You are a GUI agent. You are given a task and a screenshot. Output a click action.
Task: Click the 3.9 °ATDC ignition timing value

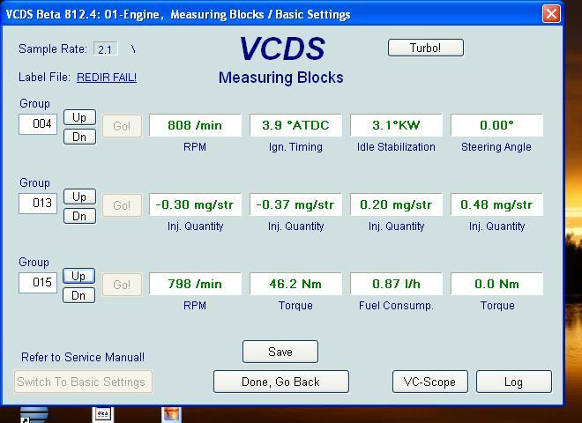(295, 125)
